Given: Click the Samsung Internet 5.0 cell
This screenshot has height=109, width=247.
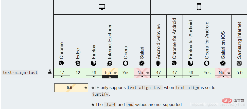Looking at the screenshot, I should pos(239,73).
